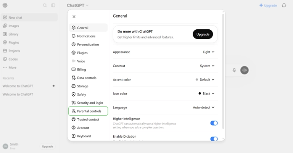
Task: Click the microphone dictation icon
Action: 234,70
